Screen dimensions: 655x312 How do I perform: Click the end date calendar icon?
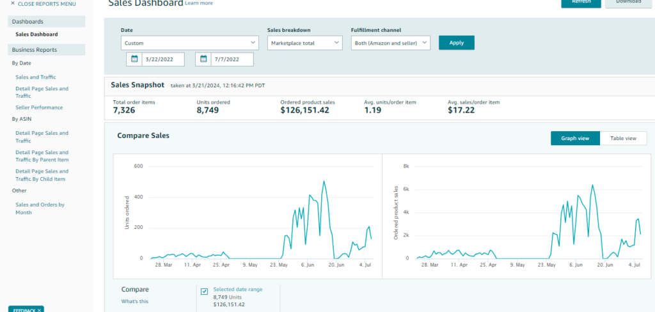click(203, 59)
